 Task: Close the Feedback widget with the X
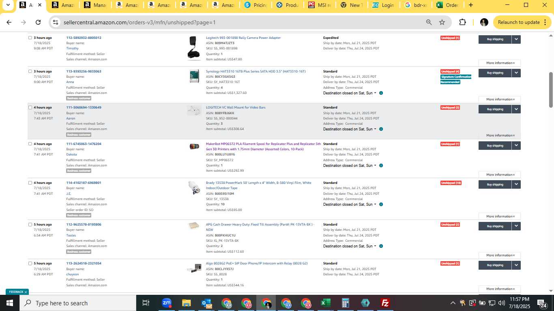coord(26,292)
